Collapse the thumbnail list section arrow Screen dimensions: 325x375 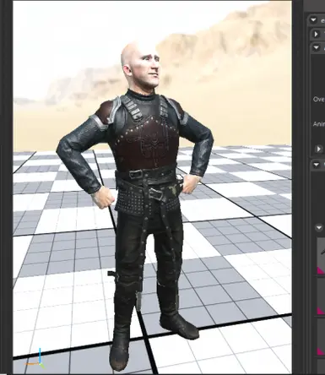319,227
